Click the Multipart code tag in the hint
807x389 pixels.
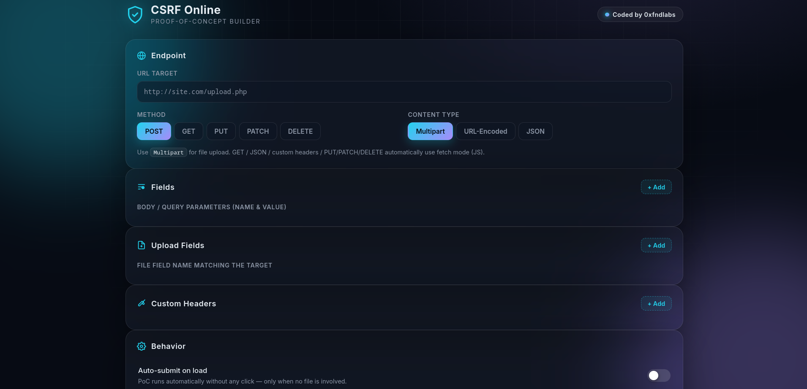(168, 152)
